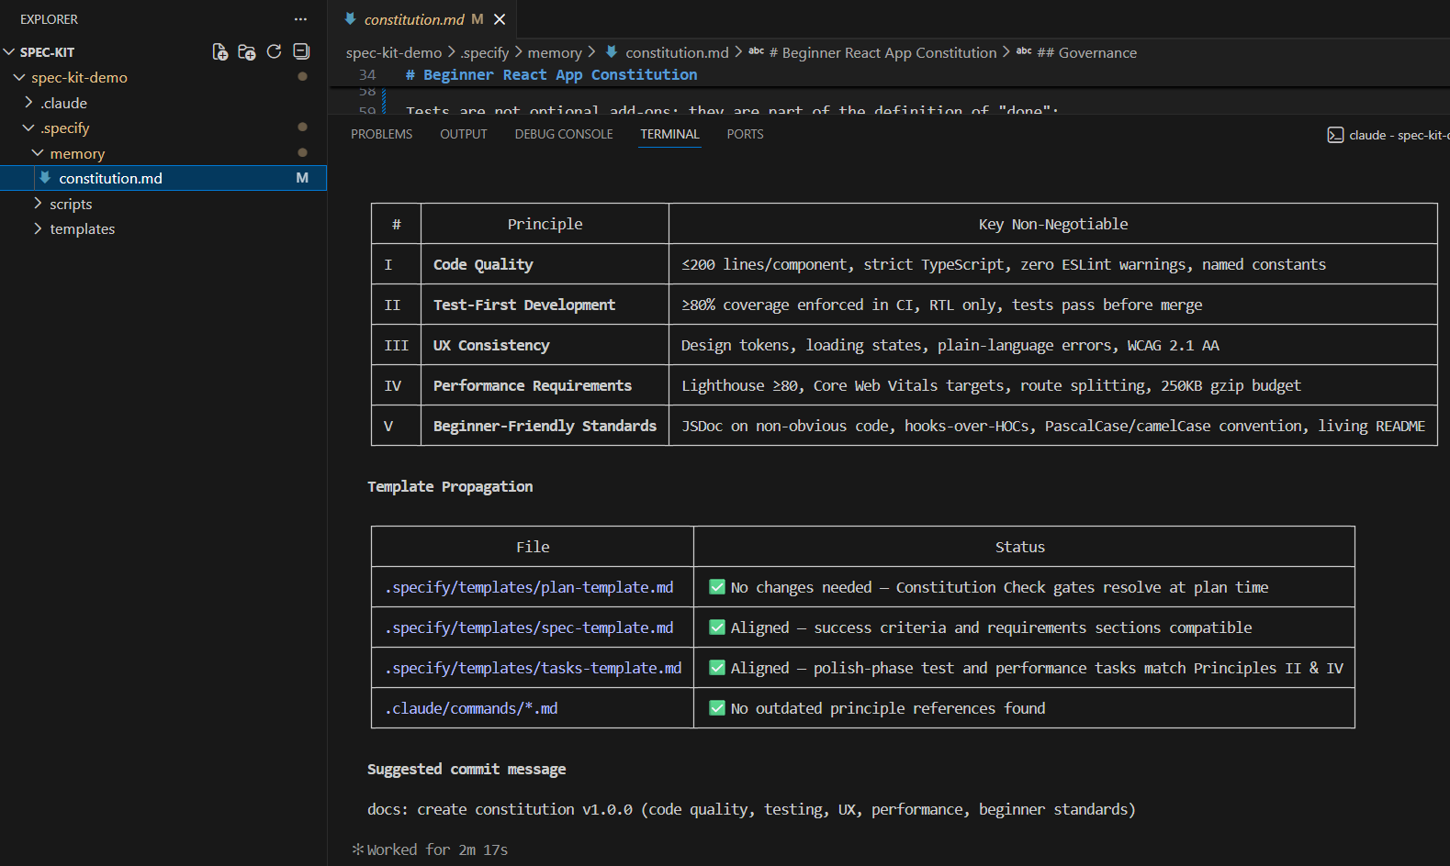Click constitution.md file icon in tree
The height and width of the screenshot is (866, 1450).
(45, 178)
